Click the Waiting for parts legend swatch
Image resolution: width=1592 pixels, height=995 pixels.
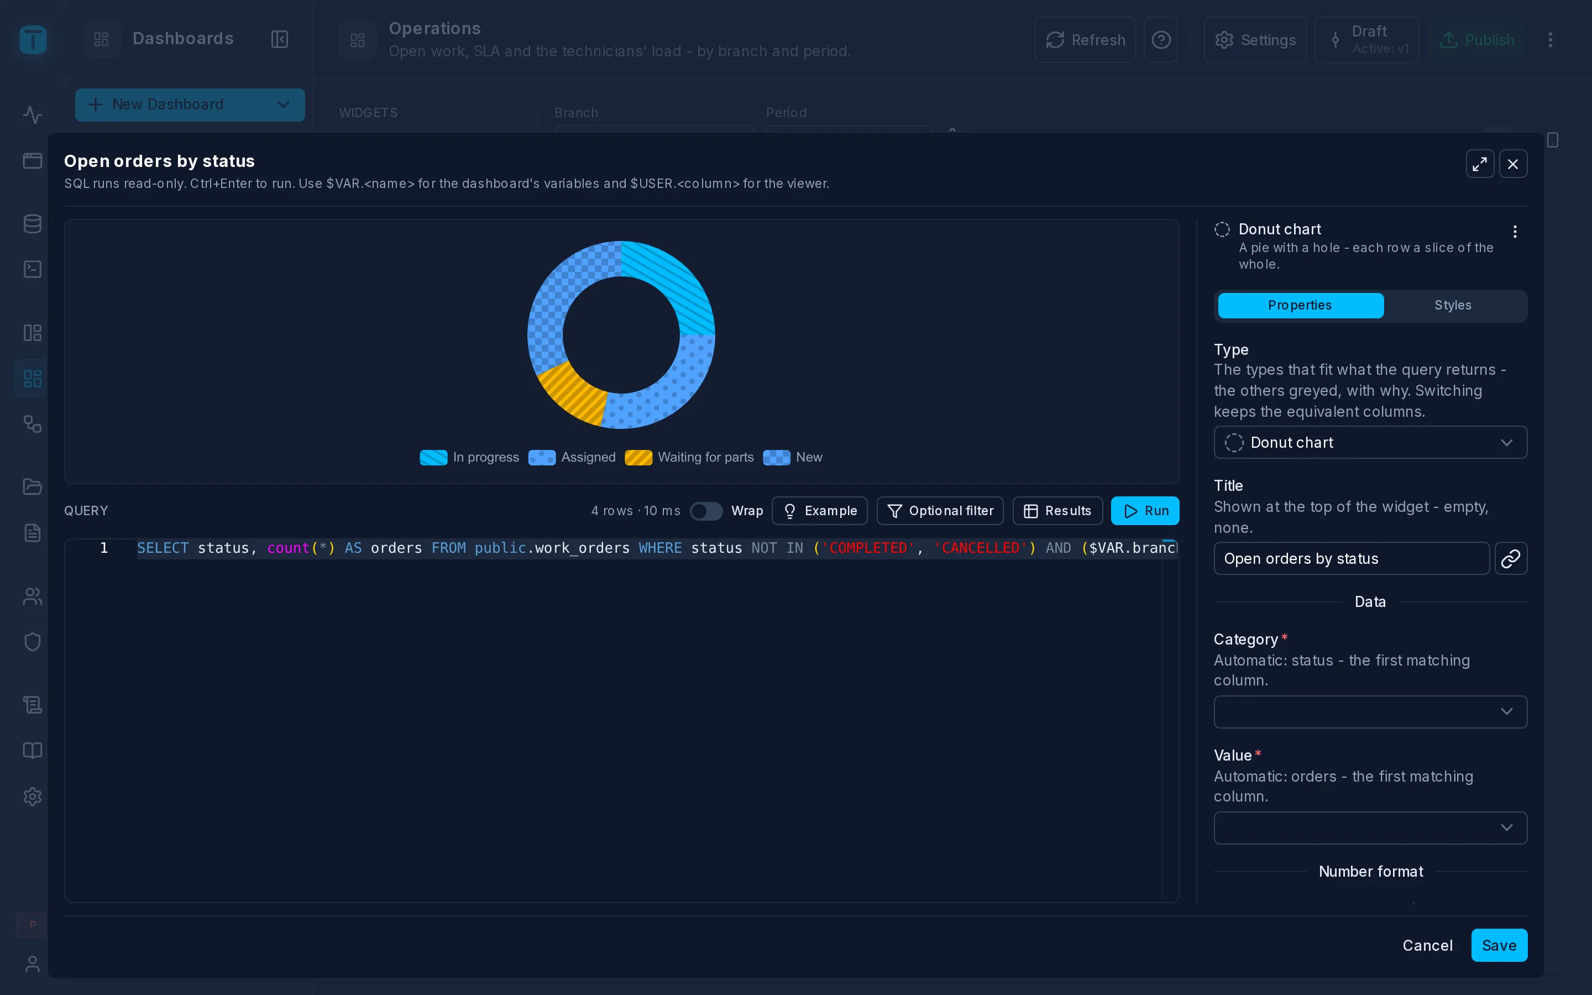(x=638, y=457)
